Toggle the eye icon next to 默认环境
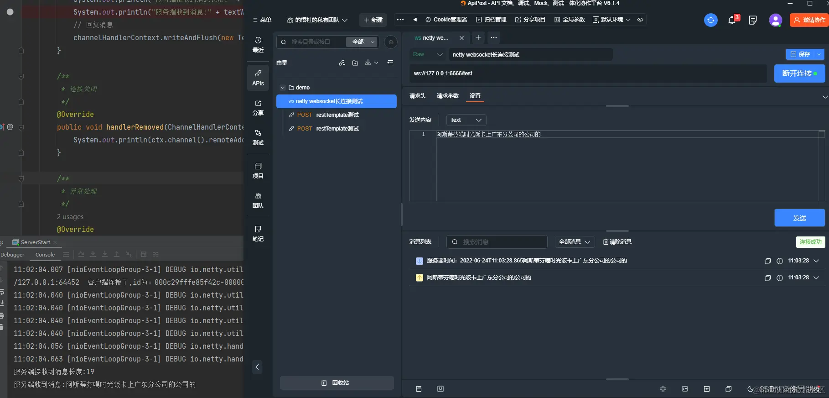The width and height of the screenshot is (829, 398). pos(640,20)
